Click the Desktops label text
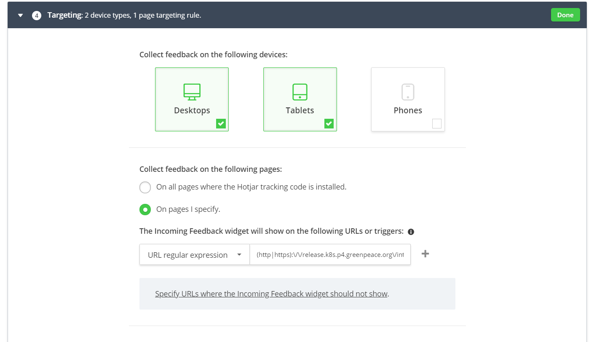Viewport: 594px width, 342px height. pyautogui.click(x=192, y=110)
